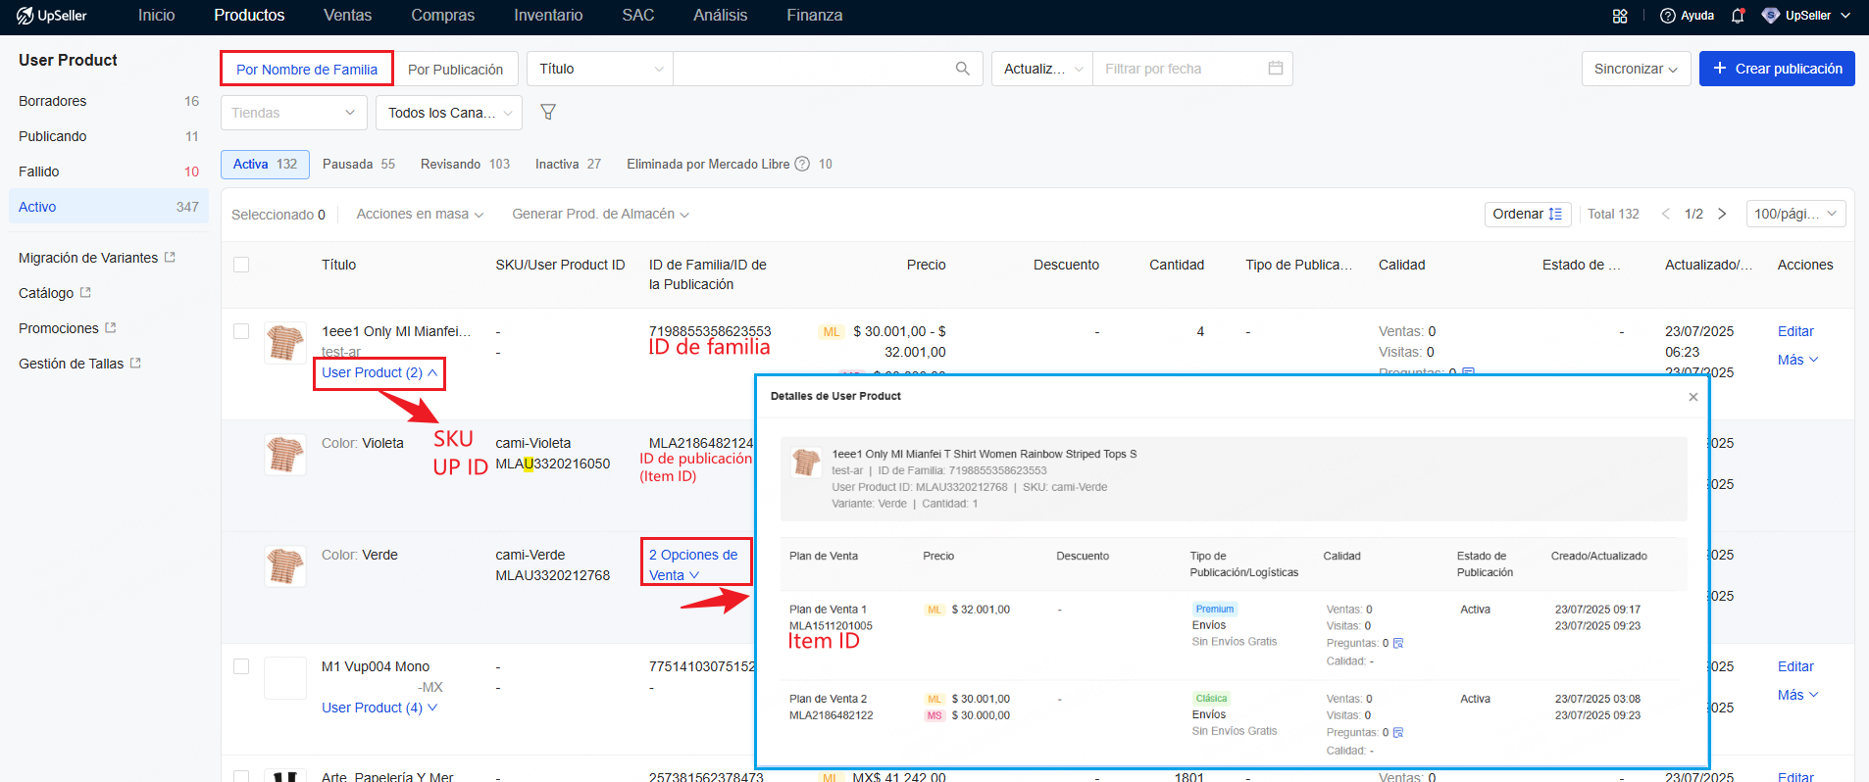Click Violeta variant shirt thumbnail
This screenshot has height=782, width=1869.
(285, 455)
